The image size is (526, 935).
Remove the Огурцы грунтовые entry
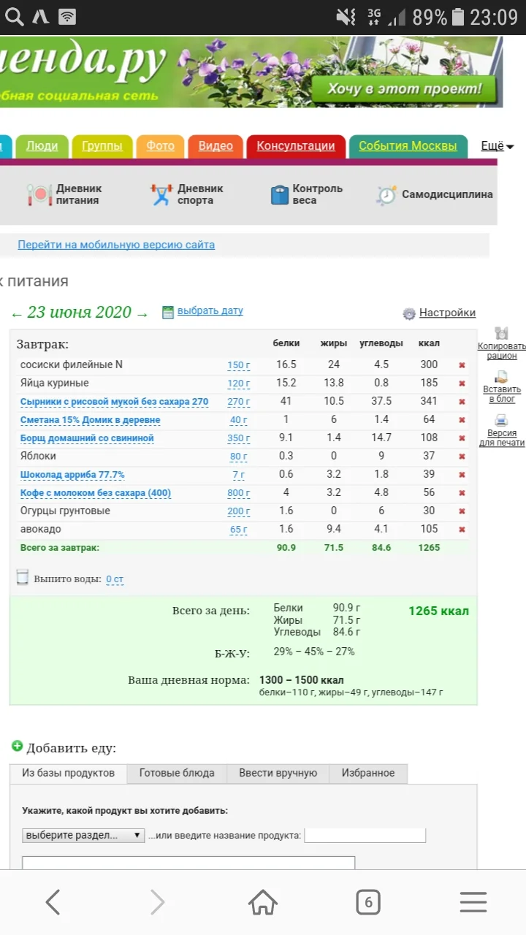coord(462,511)
